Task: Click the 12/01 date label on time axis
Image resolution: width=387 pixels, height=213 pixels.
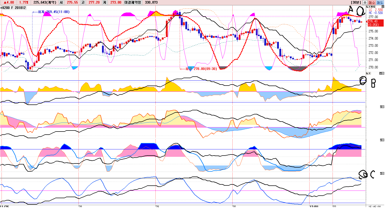Action: pos(314,206)
